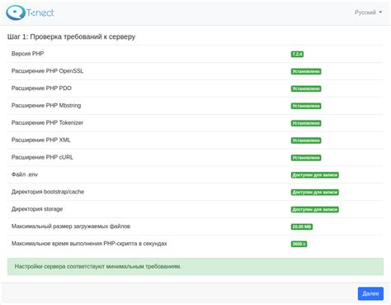Click the Установлено badge for Tokenizer
391x305 pixels.
(306, 123)
